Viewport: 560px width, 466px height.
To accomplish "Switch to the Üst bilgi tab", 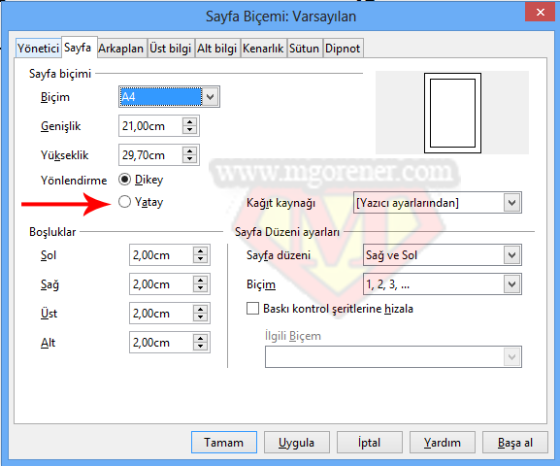I will point(171,49).
